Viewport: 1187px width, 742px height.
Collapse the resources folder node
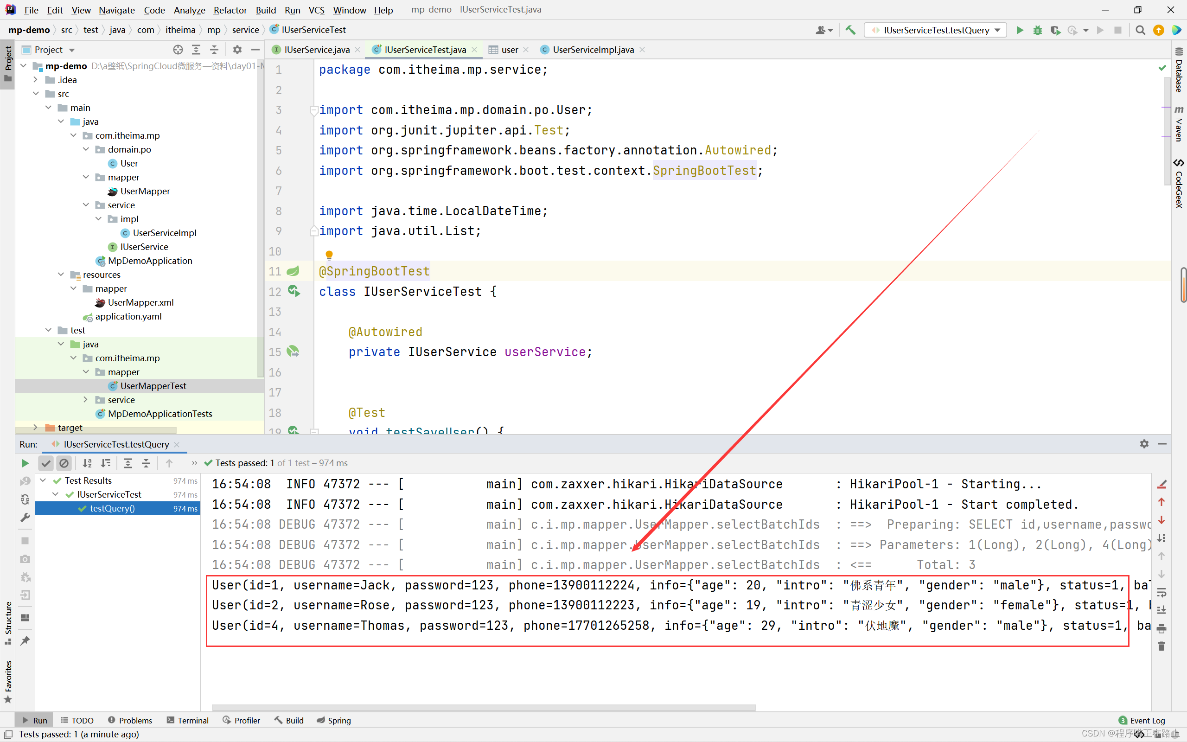[x=61, y=275]
